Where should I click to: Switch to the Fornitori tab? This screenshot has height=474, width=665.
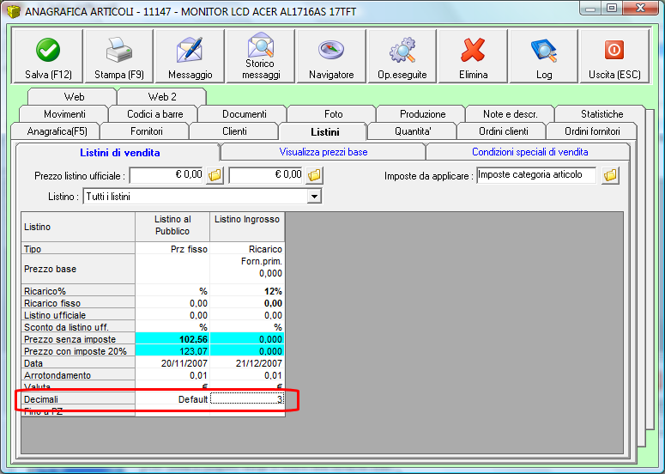pyautogui.click(x=146, y=131)
